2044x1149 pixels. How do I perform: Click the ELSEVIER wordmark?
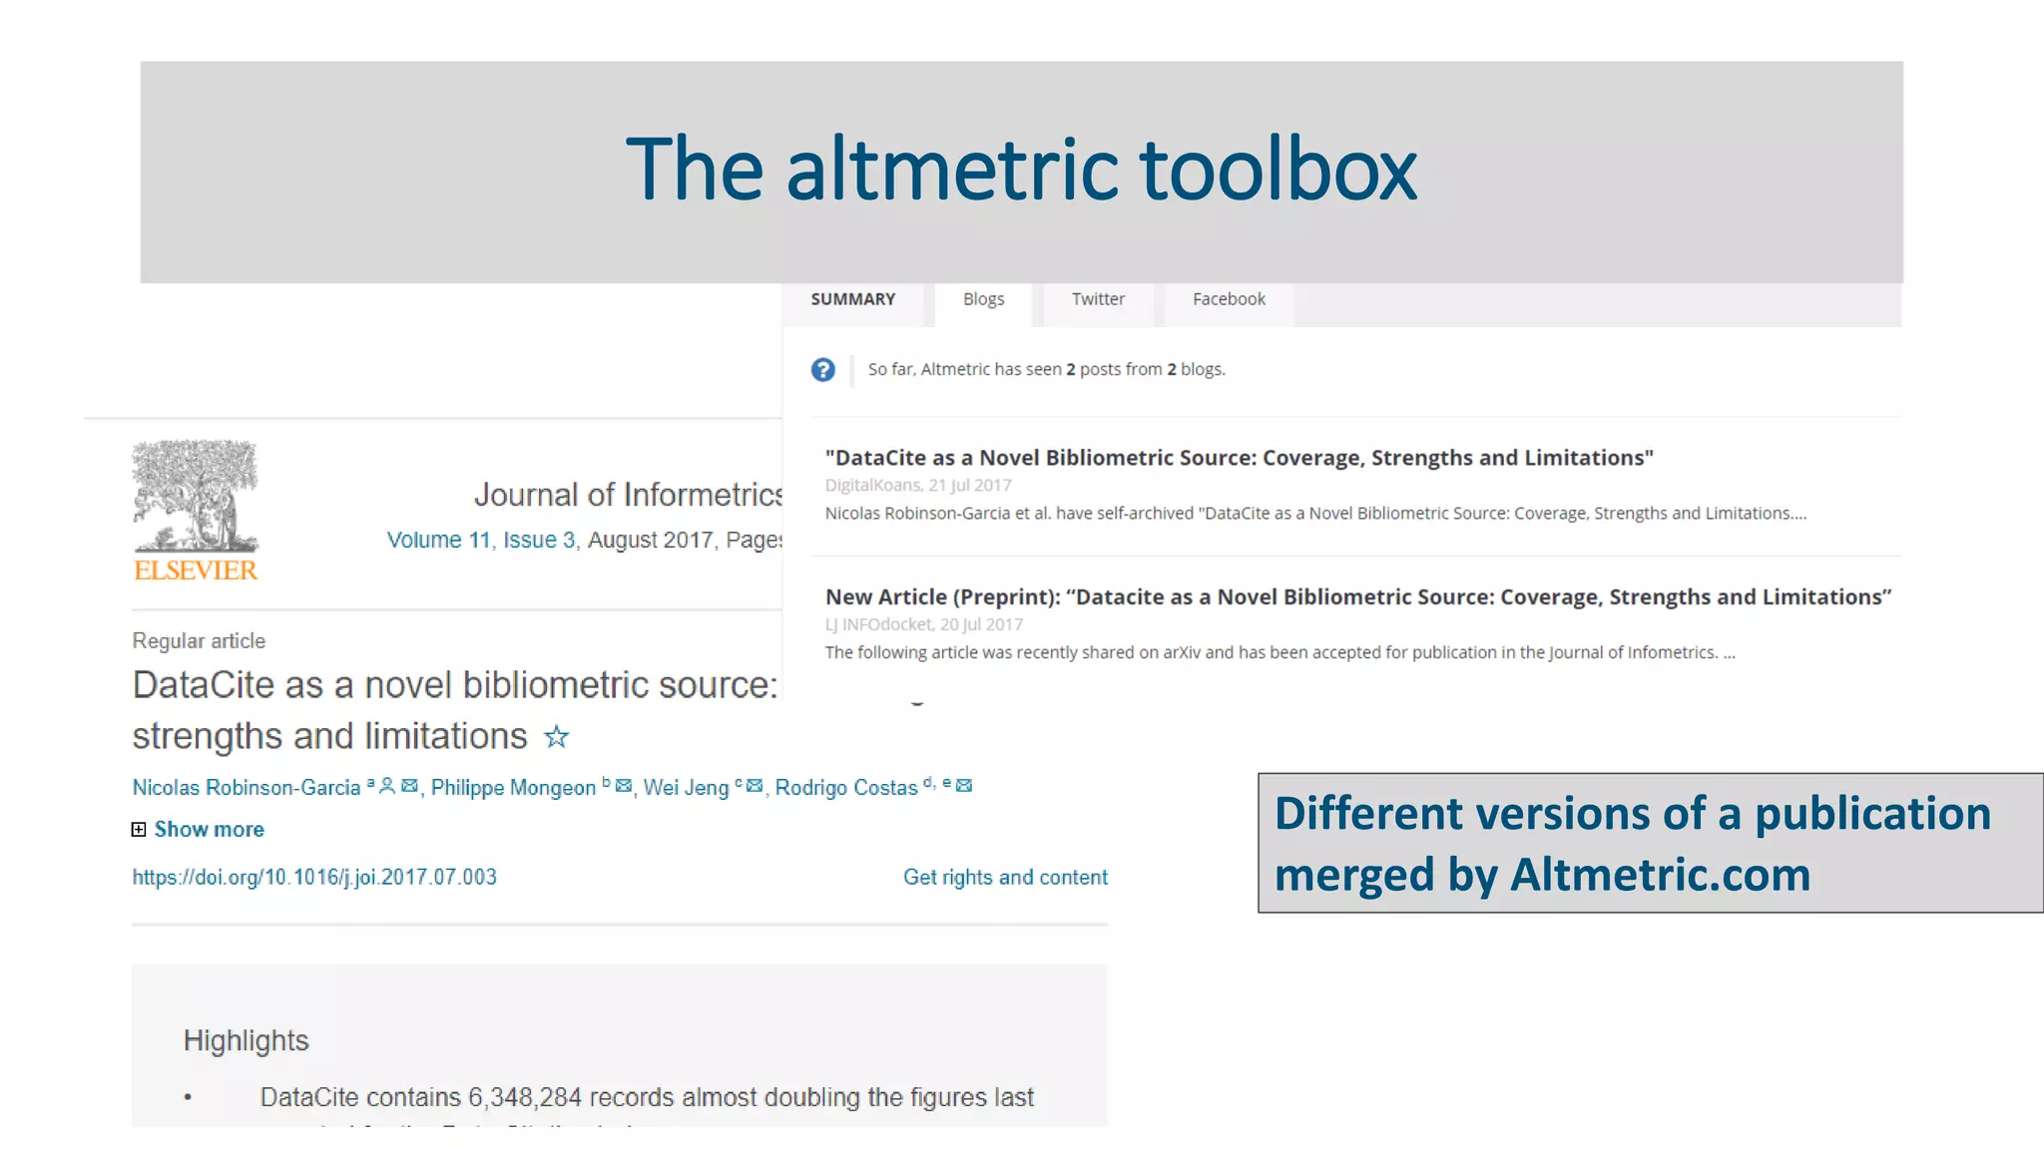[x=196, y=571]
